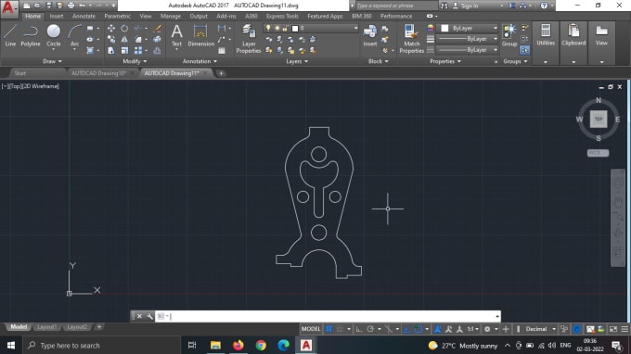Click the Insert block icon
Viewport: 631px width, 354px height.
click(x=370, y=36)
